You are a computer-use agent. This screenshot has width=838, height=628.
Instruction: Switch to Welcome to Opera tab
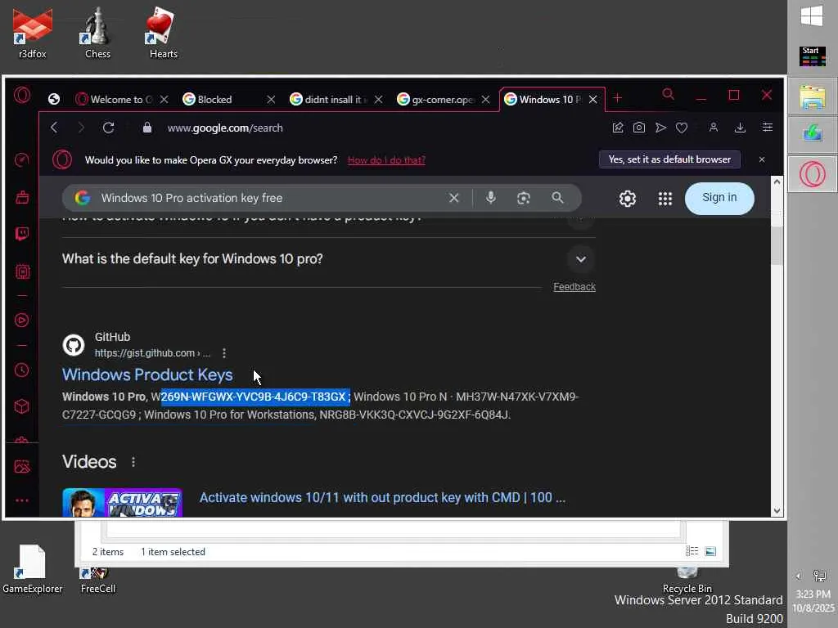coord(122,99)
